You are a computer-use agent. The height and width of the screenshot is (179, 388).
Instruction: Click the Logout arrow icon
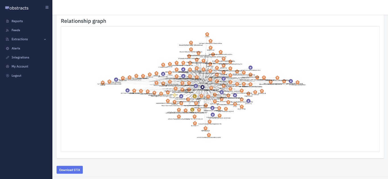point(7,76)
